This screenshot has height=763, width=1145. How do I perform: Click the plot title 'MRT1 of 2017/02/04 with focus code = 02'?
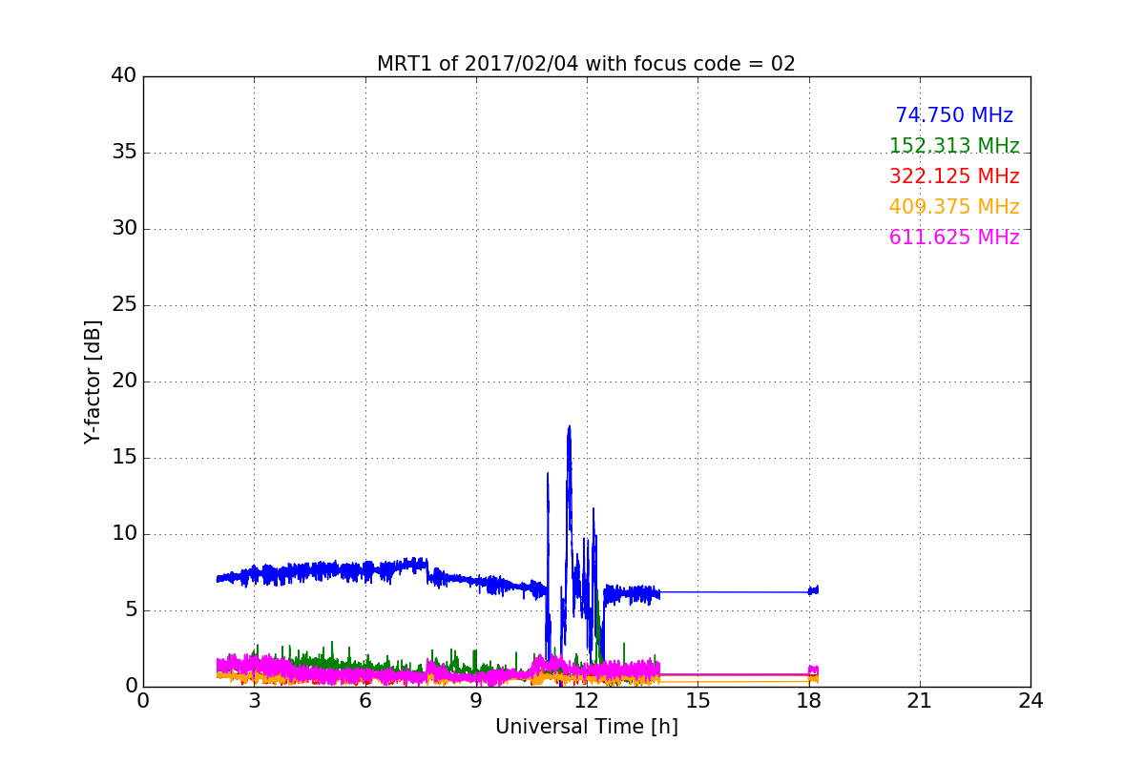click(586, 64)
